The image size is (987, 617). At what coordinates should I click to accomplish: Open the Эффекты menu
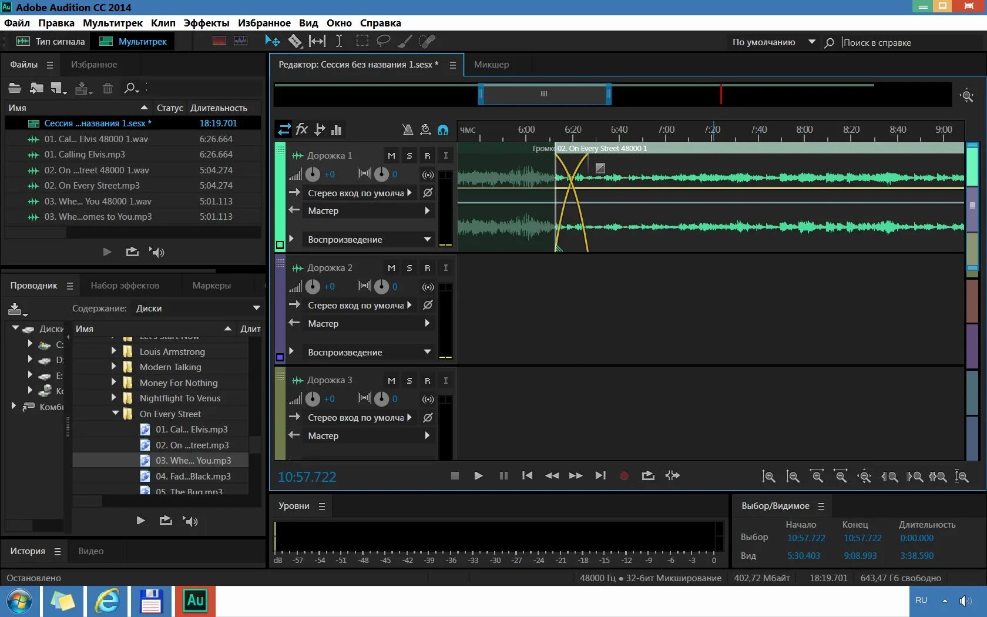click(206, 23)
